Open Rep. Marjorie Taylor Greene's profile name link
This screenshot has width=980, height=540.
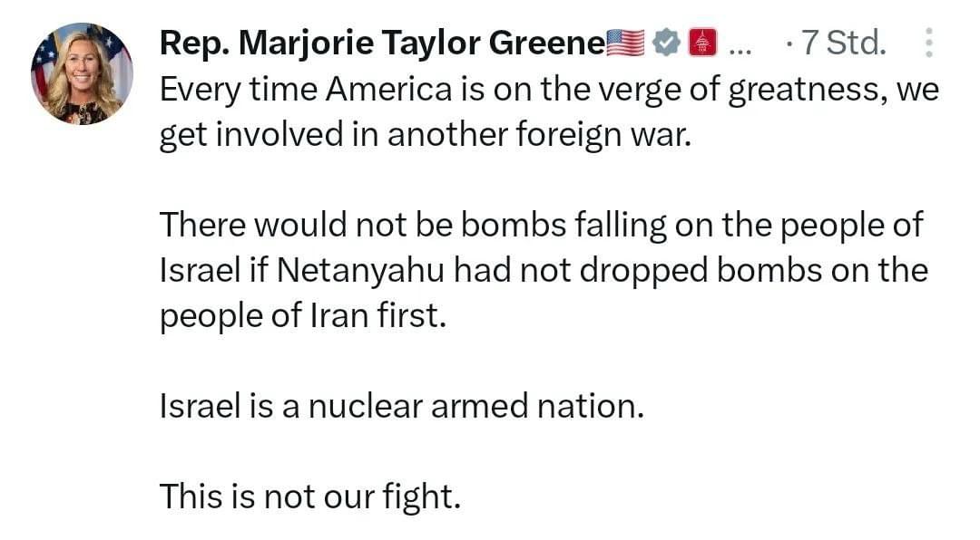tap(383, 43)
